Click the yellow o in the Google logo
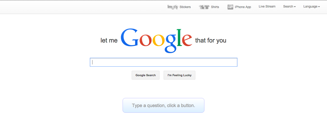327x127 pixels. click(x=158, y=40)
